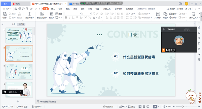This screenshot has height=109, width=202.
Task: Click the Paste (粘贴) clipboard icon
Action: click(5, 14)
